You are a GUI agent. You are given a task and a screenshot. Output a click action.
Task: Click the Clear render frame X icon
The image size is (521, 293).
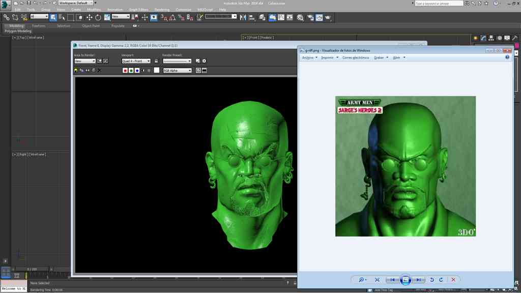click(99, 70)
